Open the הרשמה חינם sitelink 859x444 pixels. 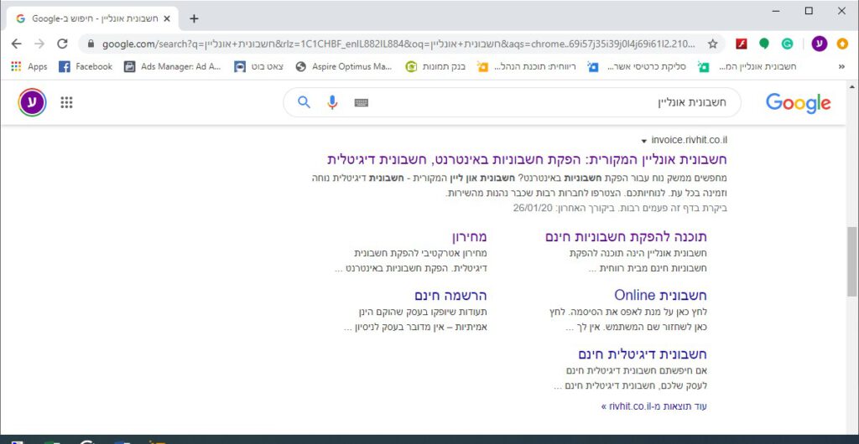tap(450, 295)
